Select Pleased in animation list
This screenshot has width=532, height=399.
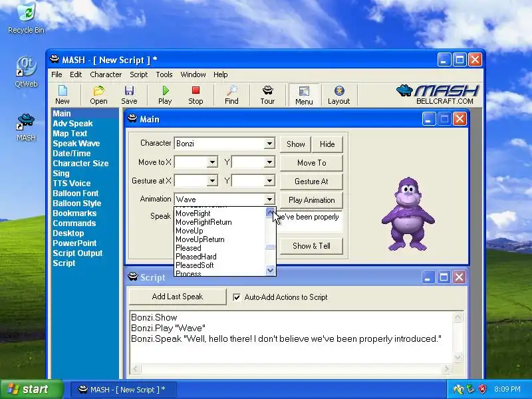[x=219, y=248]
